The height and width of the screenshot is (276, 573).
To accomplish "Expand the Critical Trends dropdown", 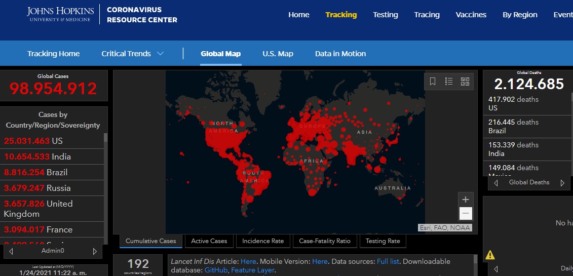I will (x=132, y=54).
